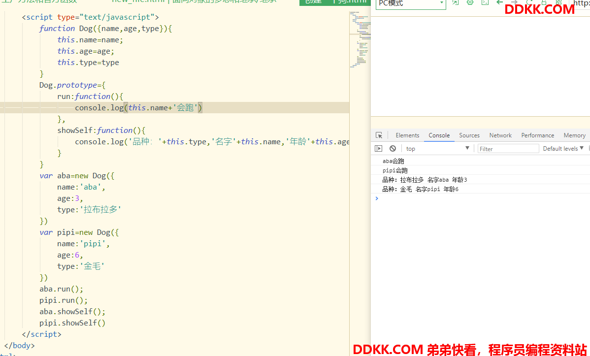Select console output 'pipi会跑'
Image resolution: width=590 pixels, height=356 pixels.
click(x=395, y=170)
